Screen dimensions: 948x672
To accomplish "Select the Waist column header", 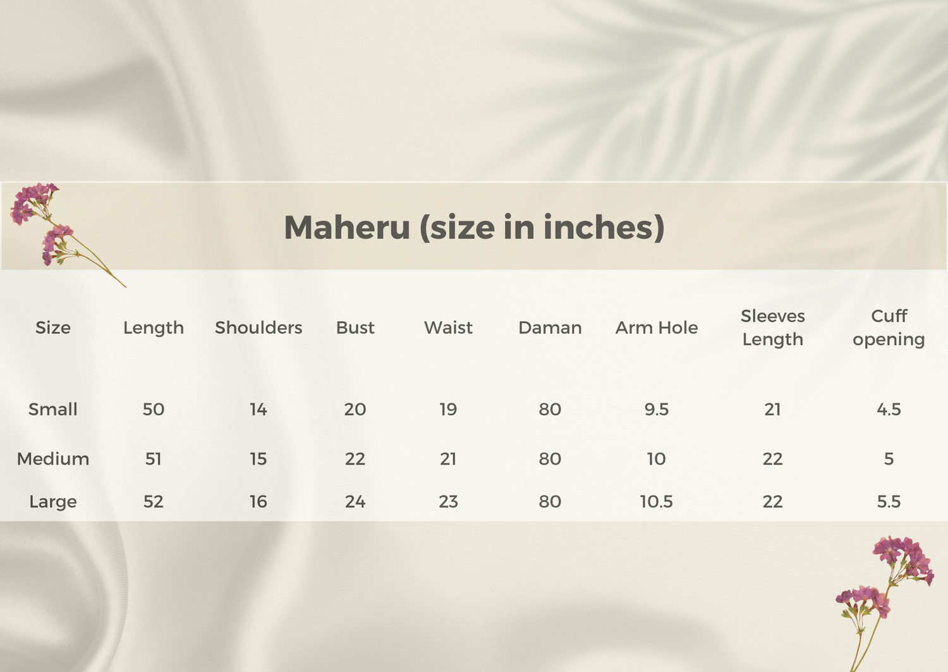I will click(x=448, y=327).
